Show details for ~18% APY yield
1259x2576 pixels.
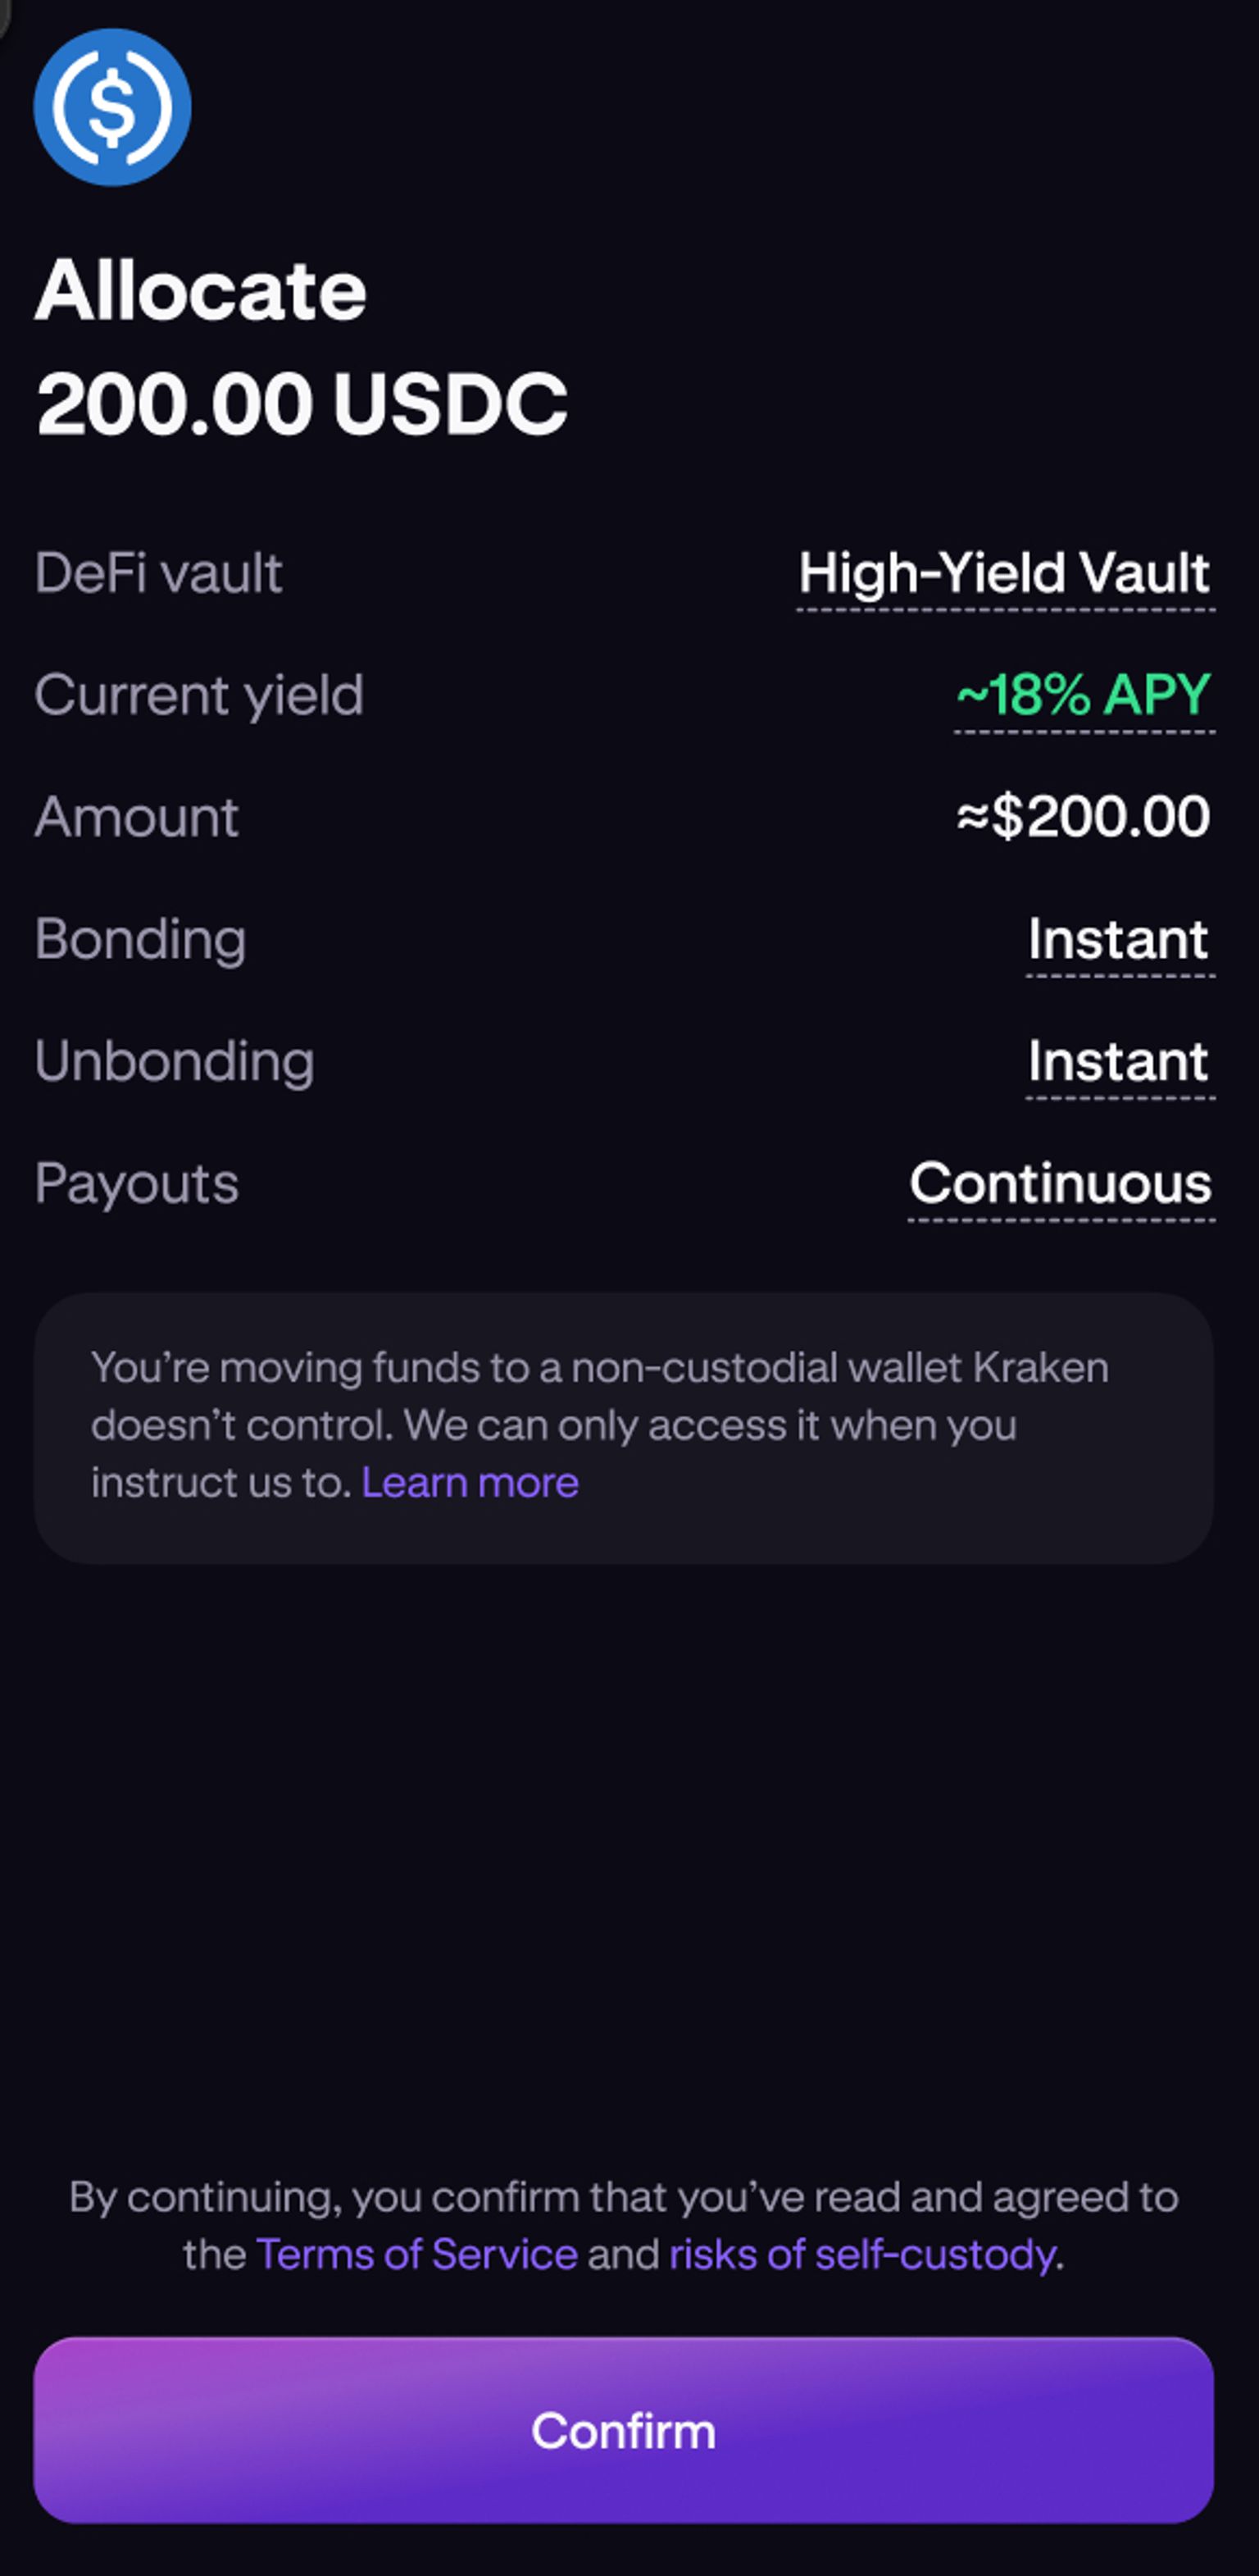click(x=1084, y=695)
